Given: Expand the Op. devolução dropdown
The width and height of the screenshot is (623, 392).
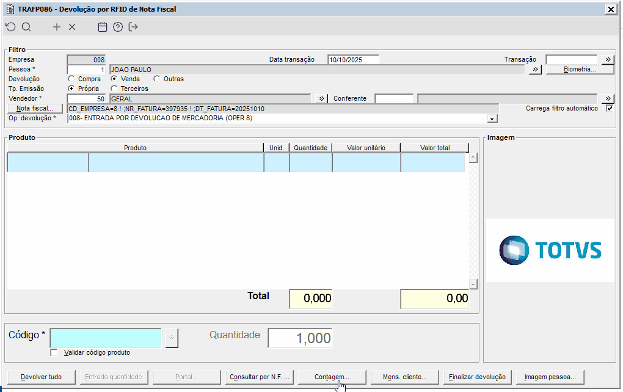Looking at the screenshot, I should (492, 118).
